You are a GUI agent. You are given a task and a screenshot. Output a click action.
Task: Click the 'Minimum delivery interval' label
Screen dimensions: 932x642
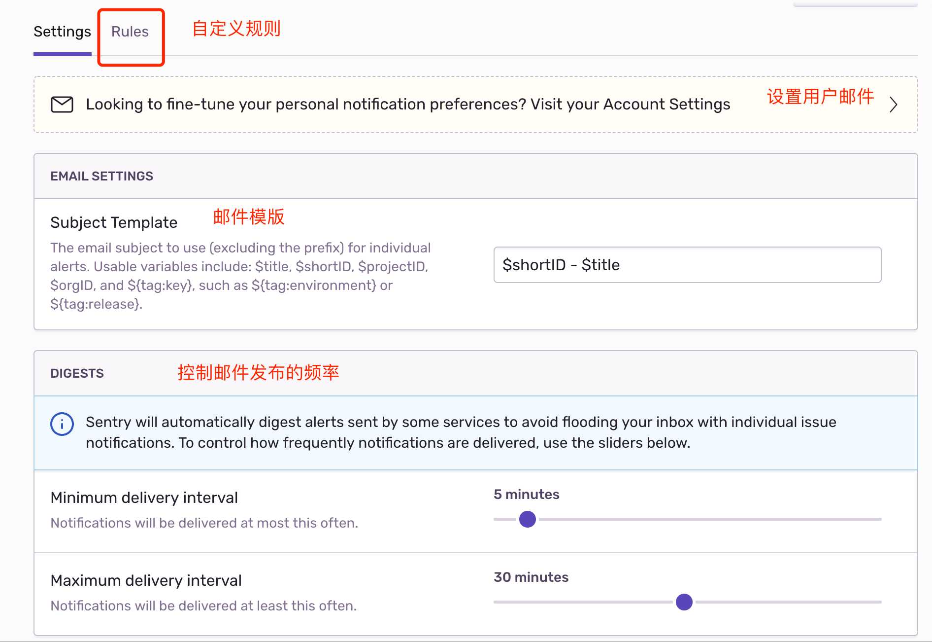(144, 498)
